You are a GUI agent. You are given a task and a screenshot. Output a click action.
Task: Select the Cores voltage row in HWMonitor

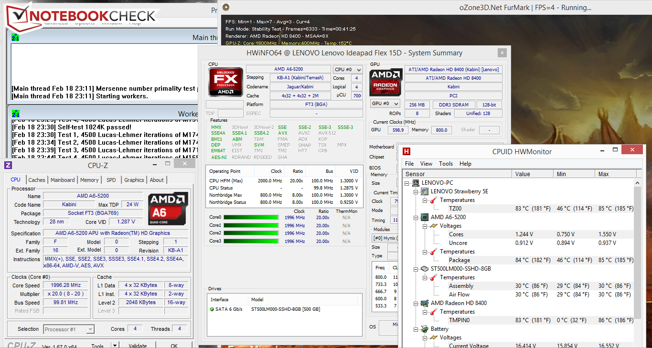pyautogui.click(x=518, y=234)
